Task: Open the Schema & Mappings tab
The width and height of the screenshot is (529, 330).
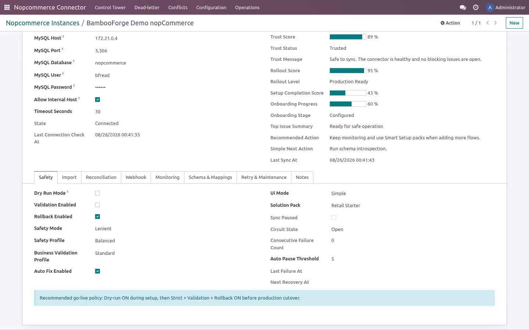Action: (210, 177)
